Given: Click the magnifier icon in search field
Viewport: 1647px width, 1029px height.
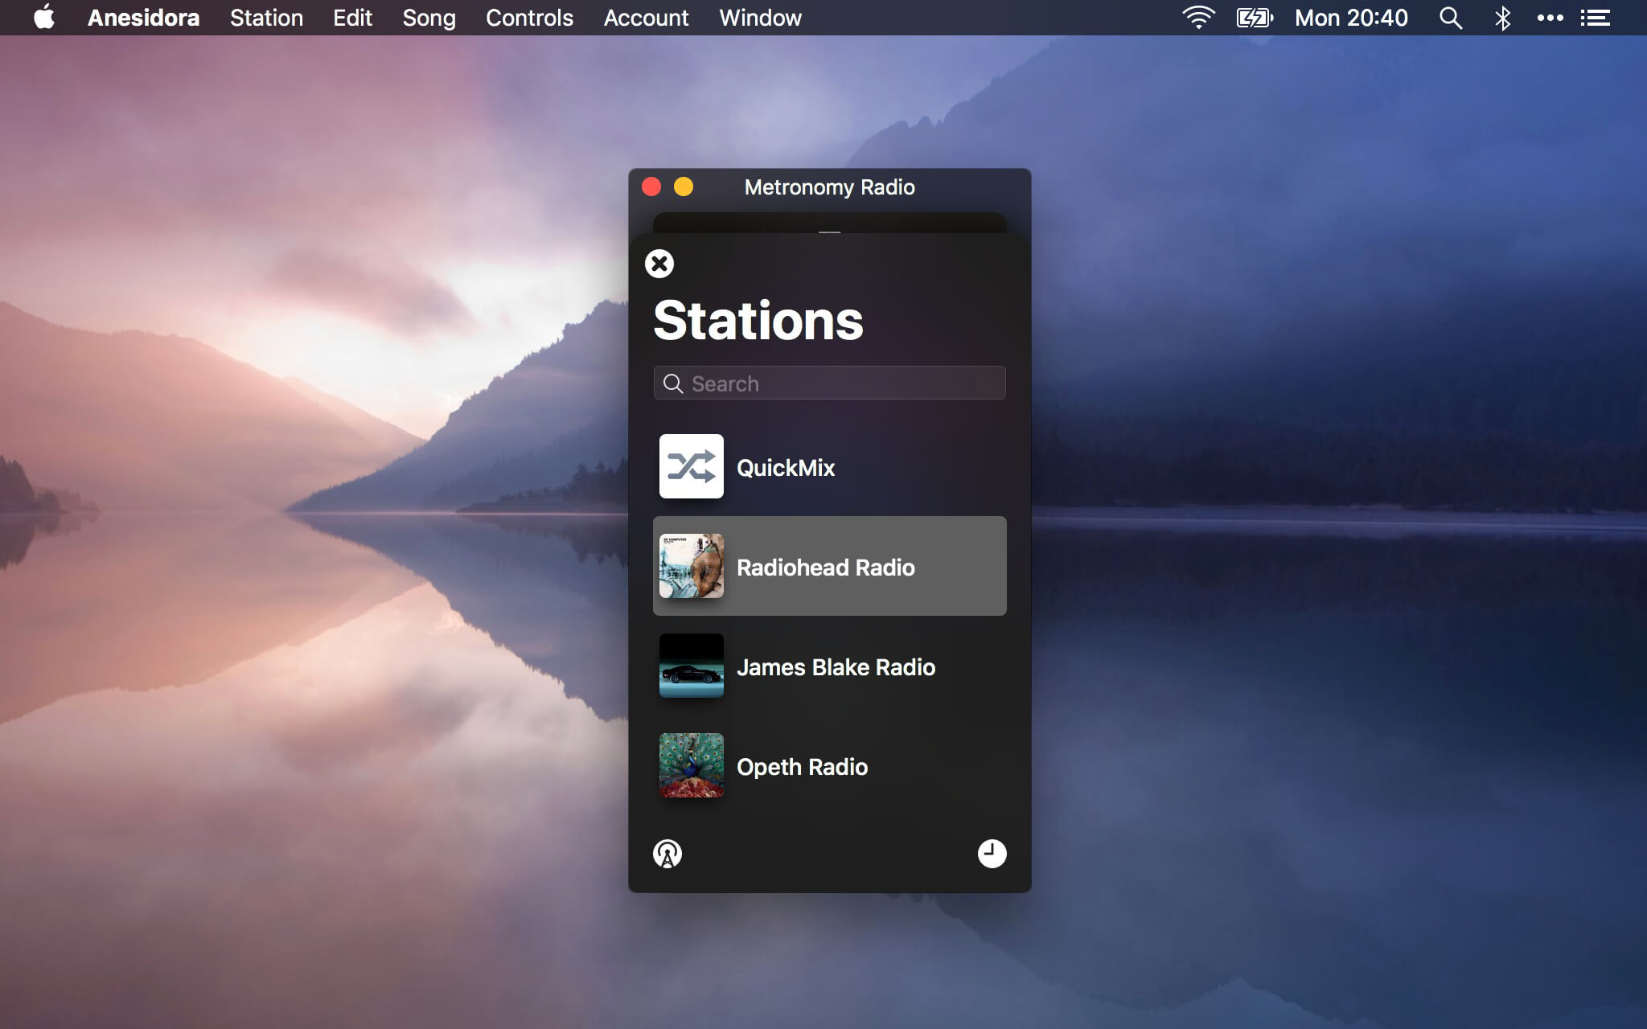Looking at the screenshot, I should tap(672, 383).
